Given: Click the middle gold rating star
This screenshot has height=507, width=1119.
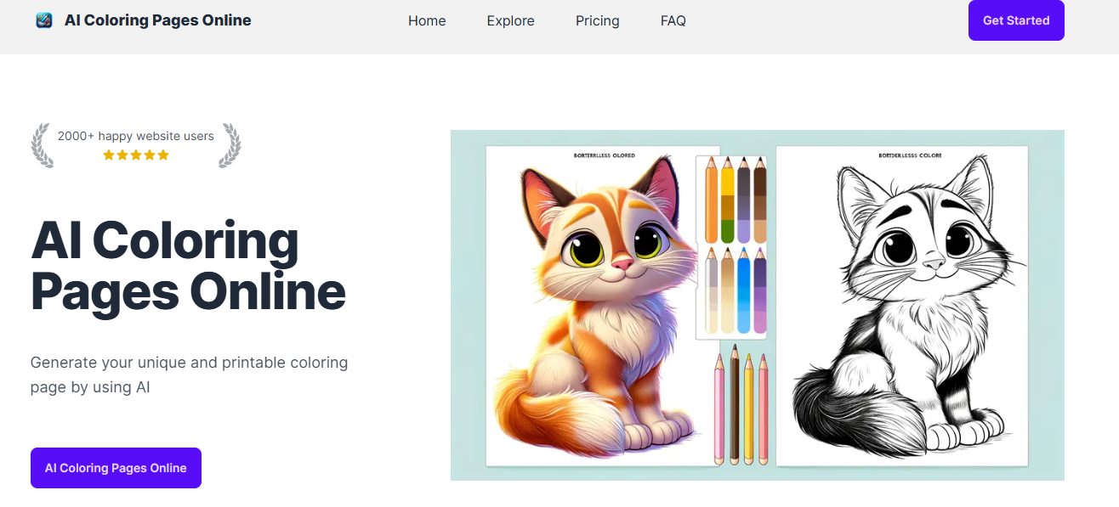Looking at the screenshot, I should click(136, 155).
